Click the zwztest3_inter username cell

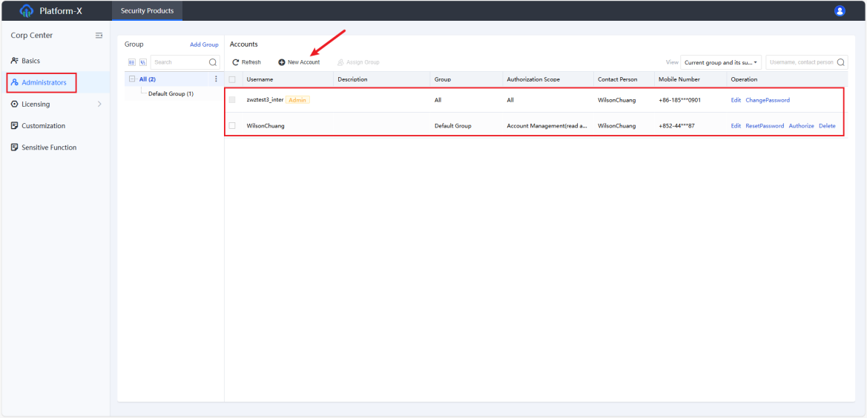pos(265,100)
